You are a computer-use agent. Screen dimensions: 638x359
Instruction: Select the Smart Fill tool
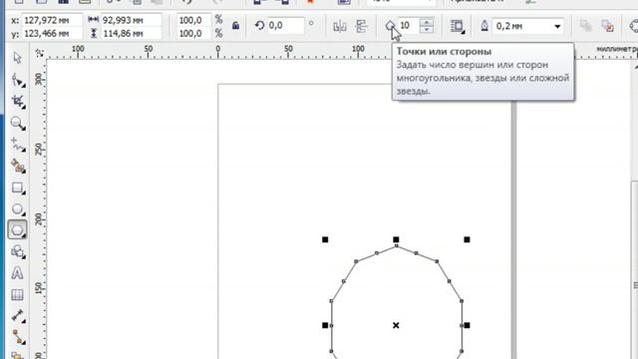coord(18,167)
